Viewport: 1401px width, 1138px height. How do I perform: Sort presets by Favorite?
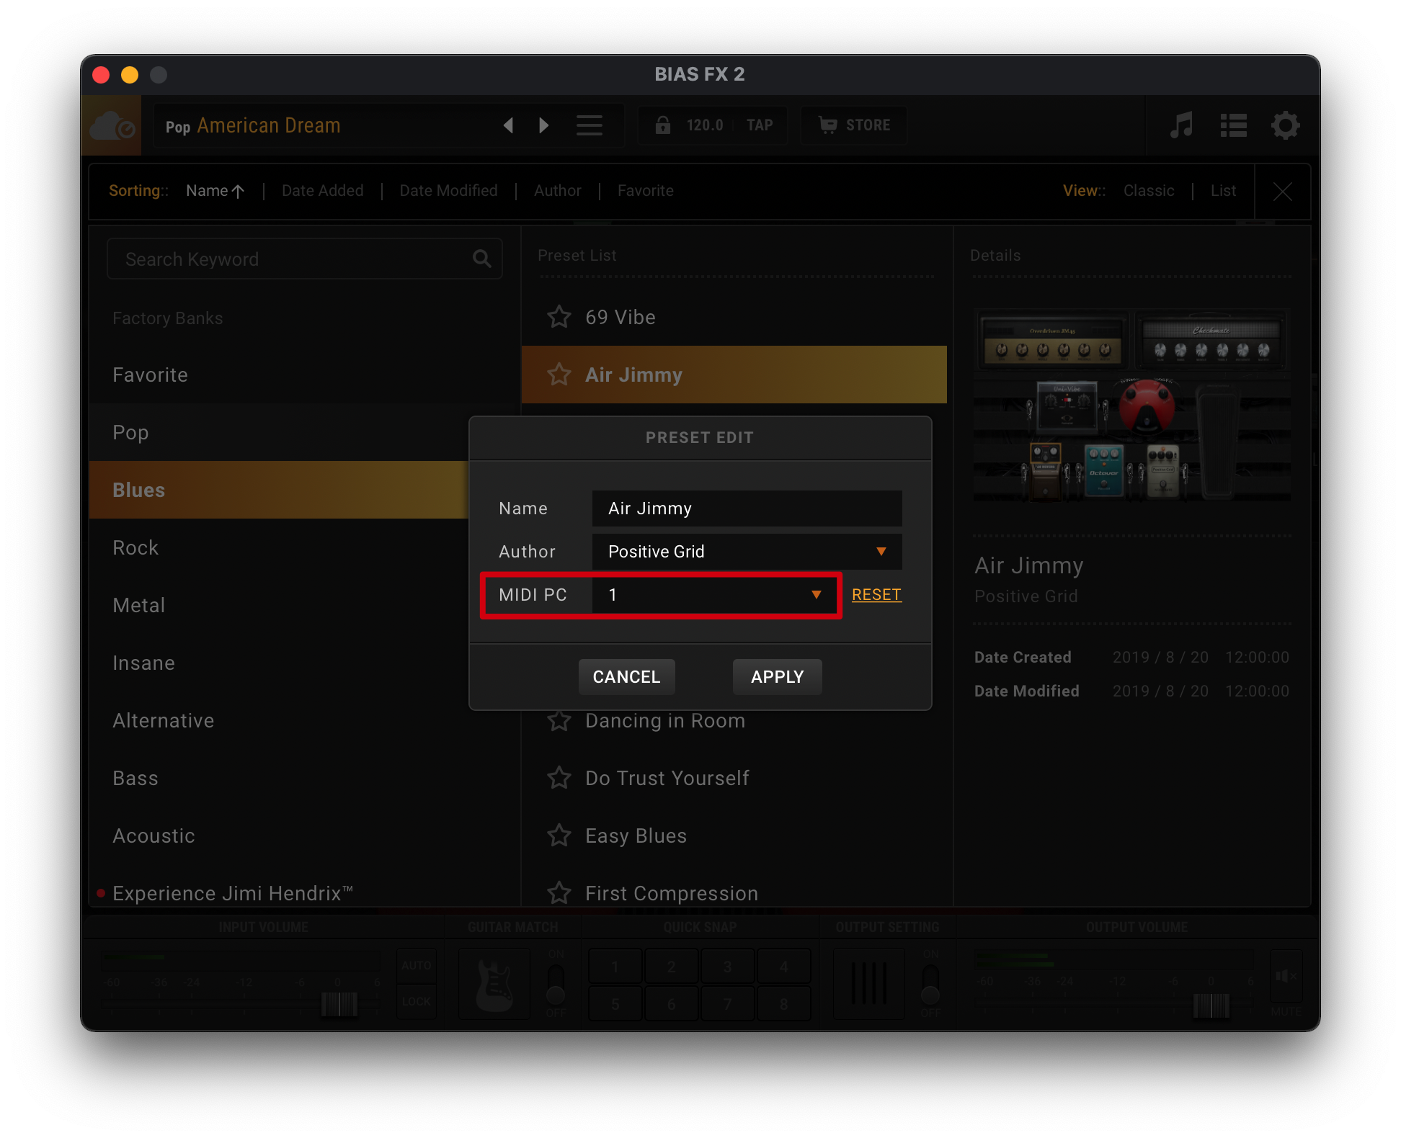pos(645,190)
